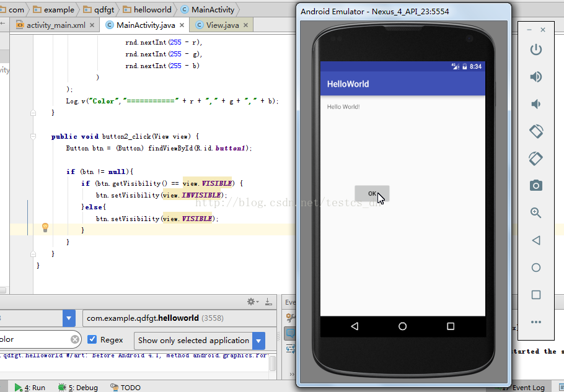The height and width of the screenshot is (392, 564).
Task: Rotate emulator right icon
Action: click(536, 159)
